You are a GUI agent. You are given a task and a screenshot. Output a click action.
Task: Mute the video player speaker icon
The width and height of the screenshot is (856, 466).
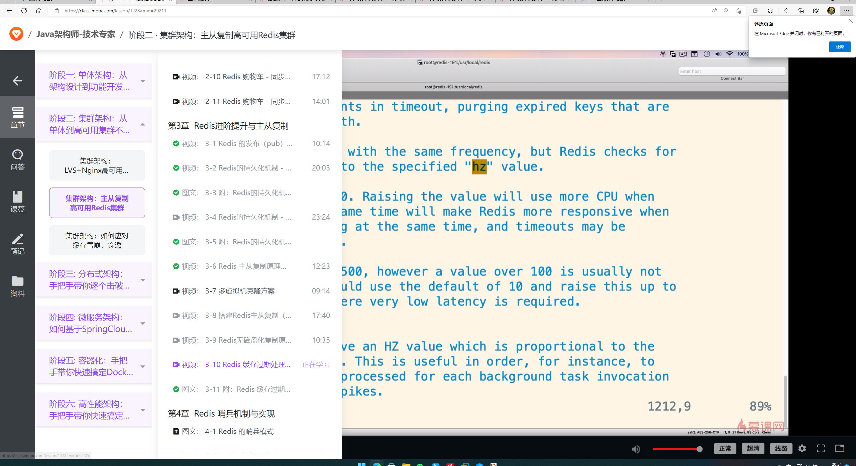636,449
